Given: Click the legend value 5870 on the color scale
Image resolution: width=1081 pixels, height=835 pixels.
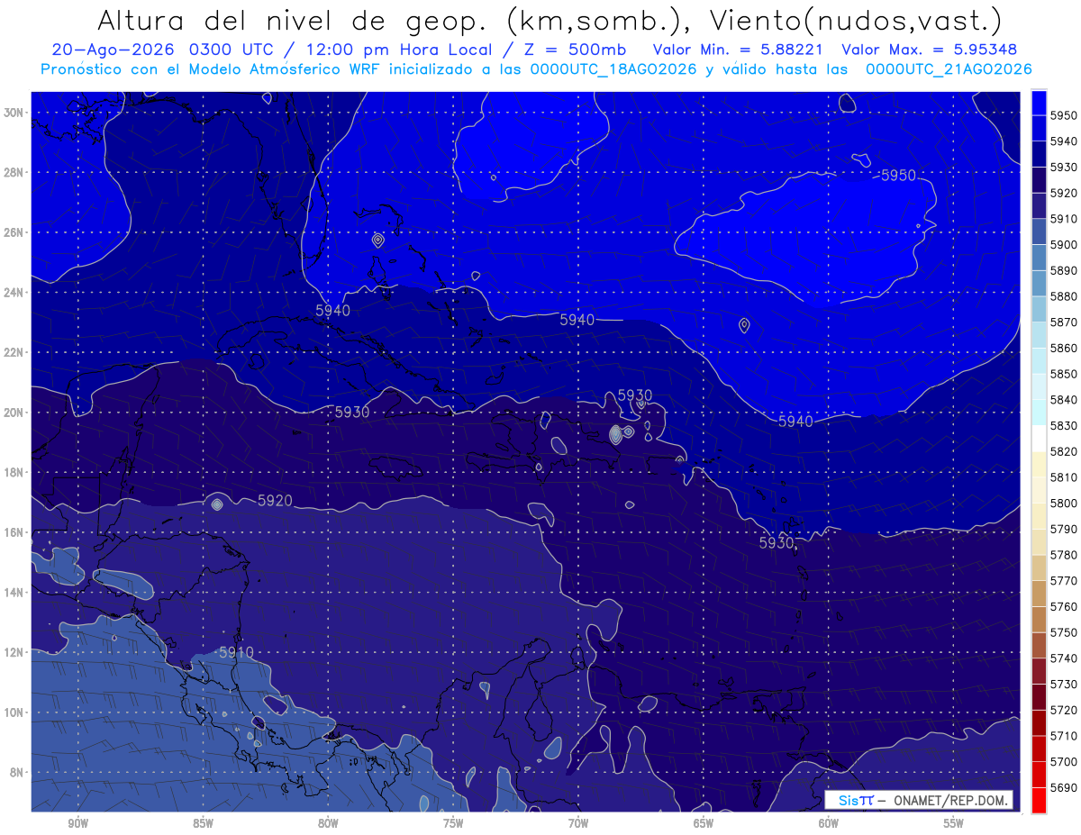Looking at the screenshot, I should pyautogui.click(x=1063, y=322).
